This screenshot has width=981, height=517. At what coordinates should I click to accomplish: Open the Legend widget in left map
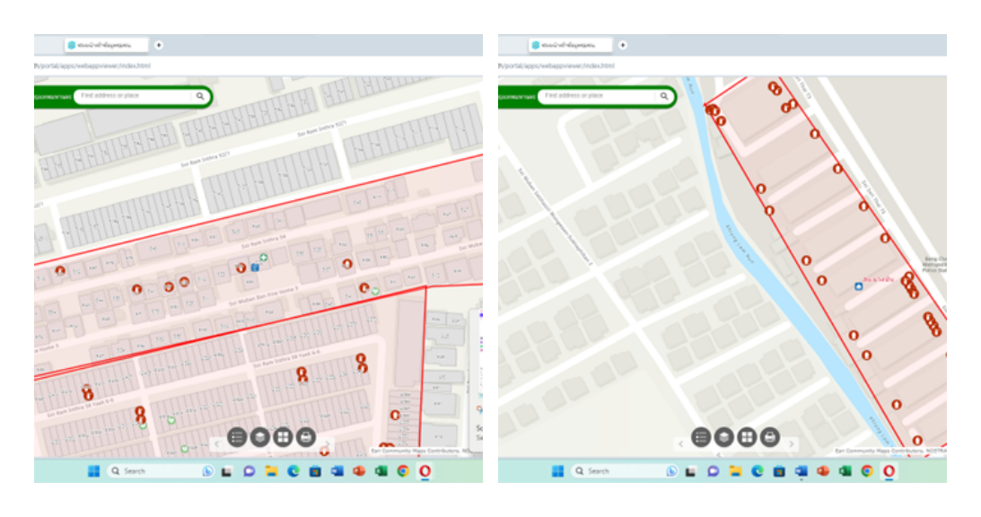coord(237,437)
